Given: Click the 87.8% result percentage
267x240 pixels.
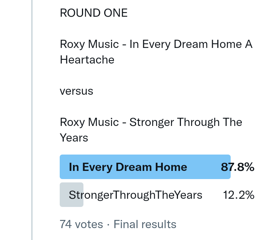Looking at the screenshot, I should click(x=238, y=167).
